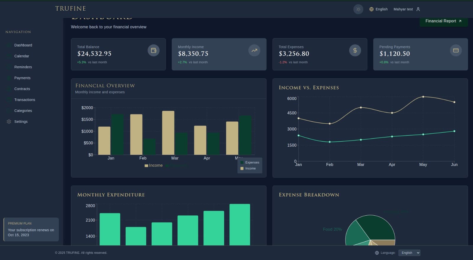Click the tan Income swatch in legend box
This screenshot has width=473, height=260.
click(242, 169)
